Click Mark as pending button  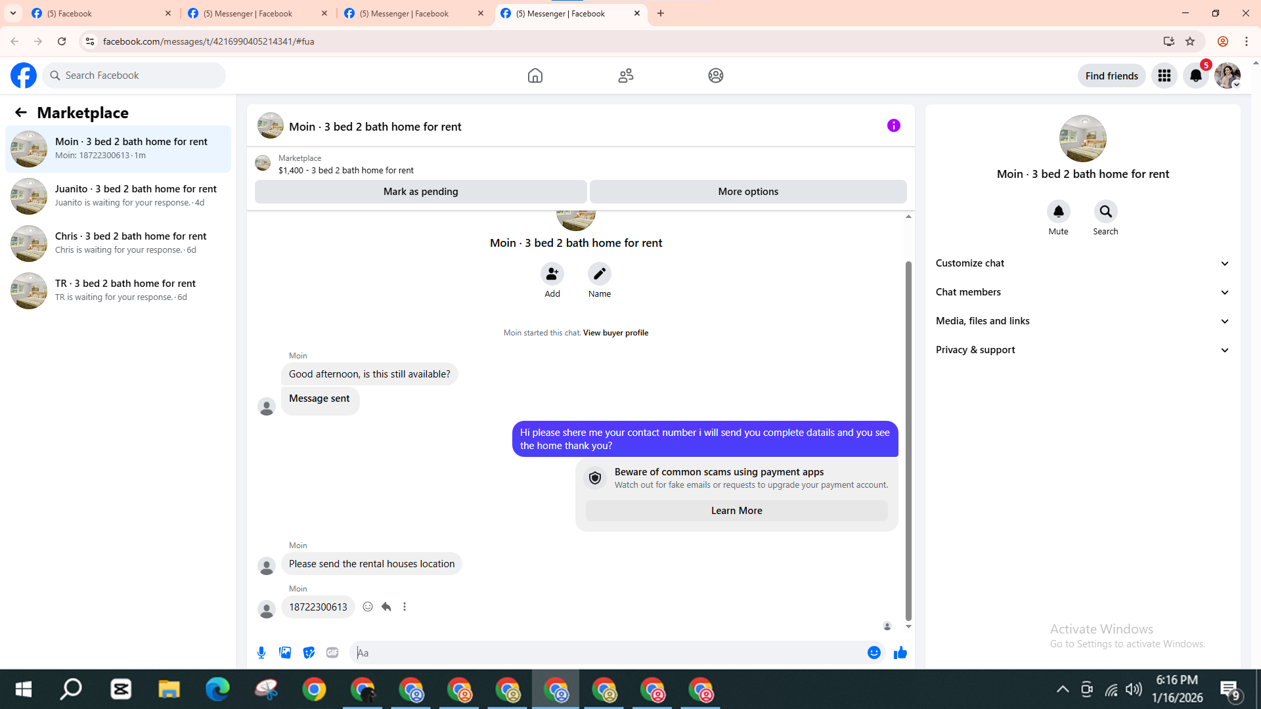click(420, 192)
